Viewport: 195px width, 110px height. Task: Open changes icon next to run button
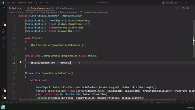[x=183, y=8]
